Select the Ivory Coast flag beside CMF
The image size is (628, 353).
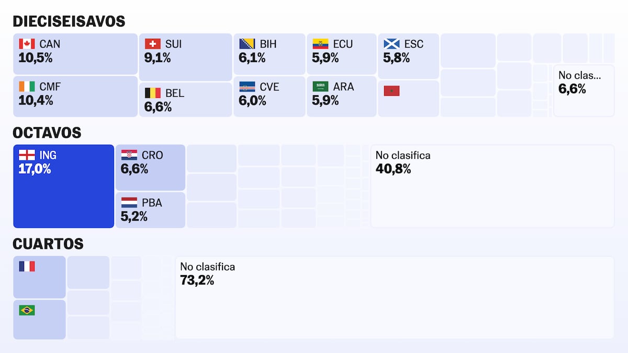pyautogui.click(x=27, y=86)
